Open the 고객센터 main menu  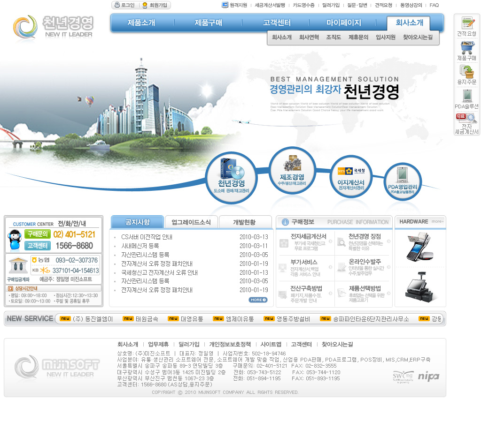coord(277,23)
